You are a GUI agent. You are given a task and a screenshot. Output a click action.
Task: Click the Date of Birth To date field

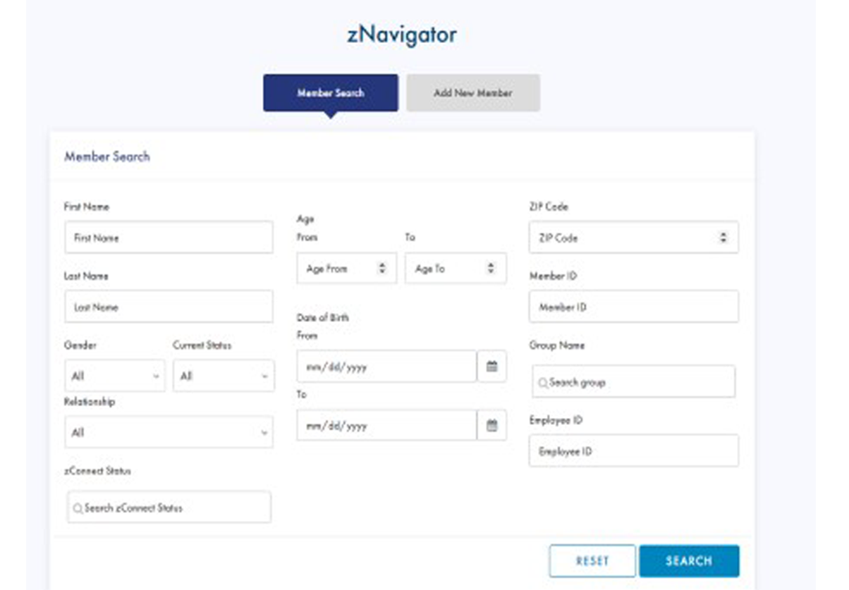click(386, 426)
